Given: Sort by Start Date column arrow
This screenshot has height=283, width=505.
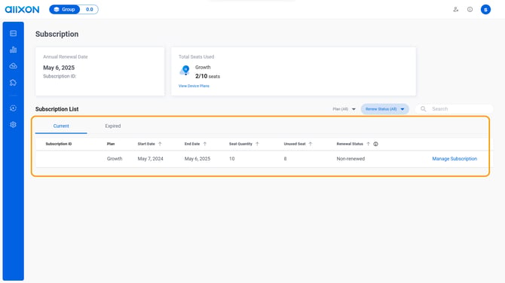Looking at the screenshot, I should [x=160, y=144].
